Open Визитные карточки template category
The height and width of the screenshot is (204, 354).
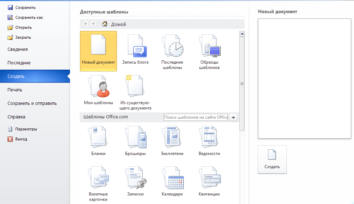pos(98,184)
